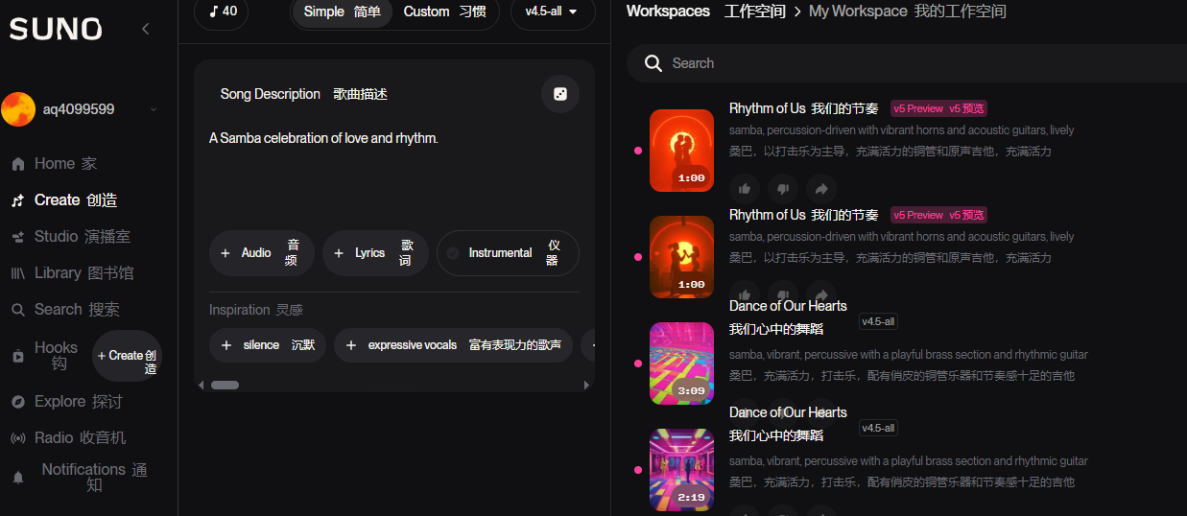Image resolution: width=1187 pixels, height=516 pixels.
Task: Share the first Rhythm of Us song
Action: [821, 189]
